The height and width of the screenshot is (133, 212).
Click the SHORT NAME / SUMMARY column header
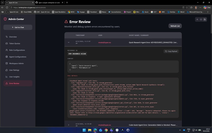coord(139,35)
